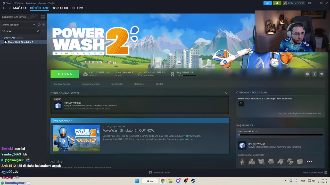The image size is (330, 185).
Task: Open the Topluluk Merkezi link
Action: pos(91,84)
